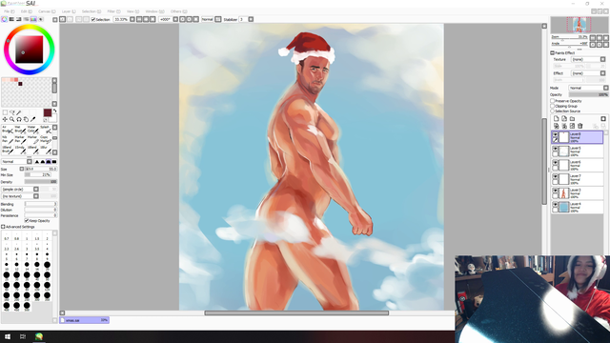Click the dark red foreground color swatch

pyautogui.click(x=48, y=112)
